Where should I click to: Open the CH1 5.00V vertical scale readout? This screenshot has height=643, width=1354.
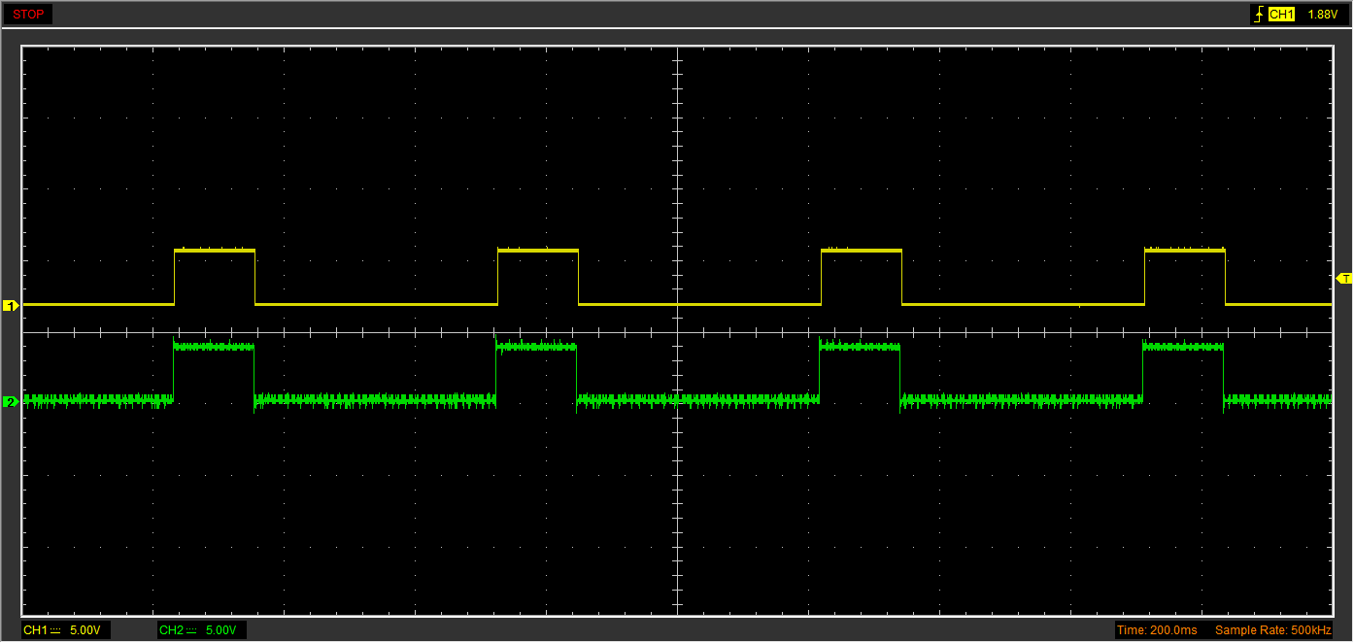tap(85, 631)
